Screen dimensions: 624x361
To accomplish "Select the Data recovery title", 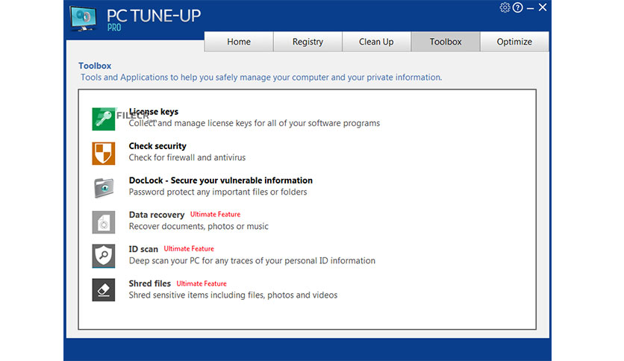I will click(x=157, y=215).
